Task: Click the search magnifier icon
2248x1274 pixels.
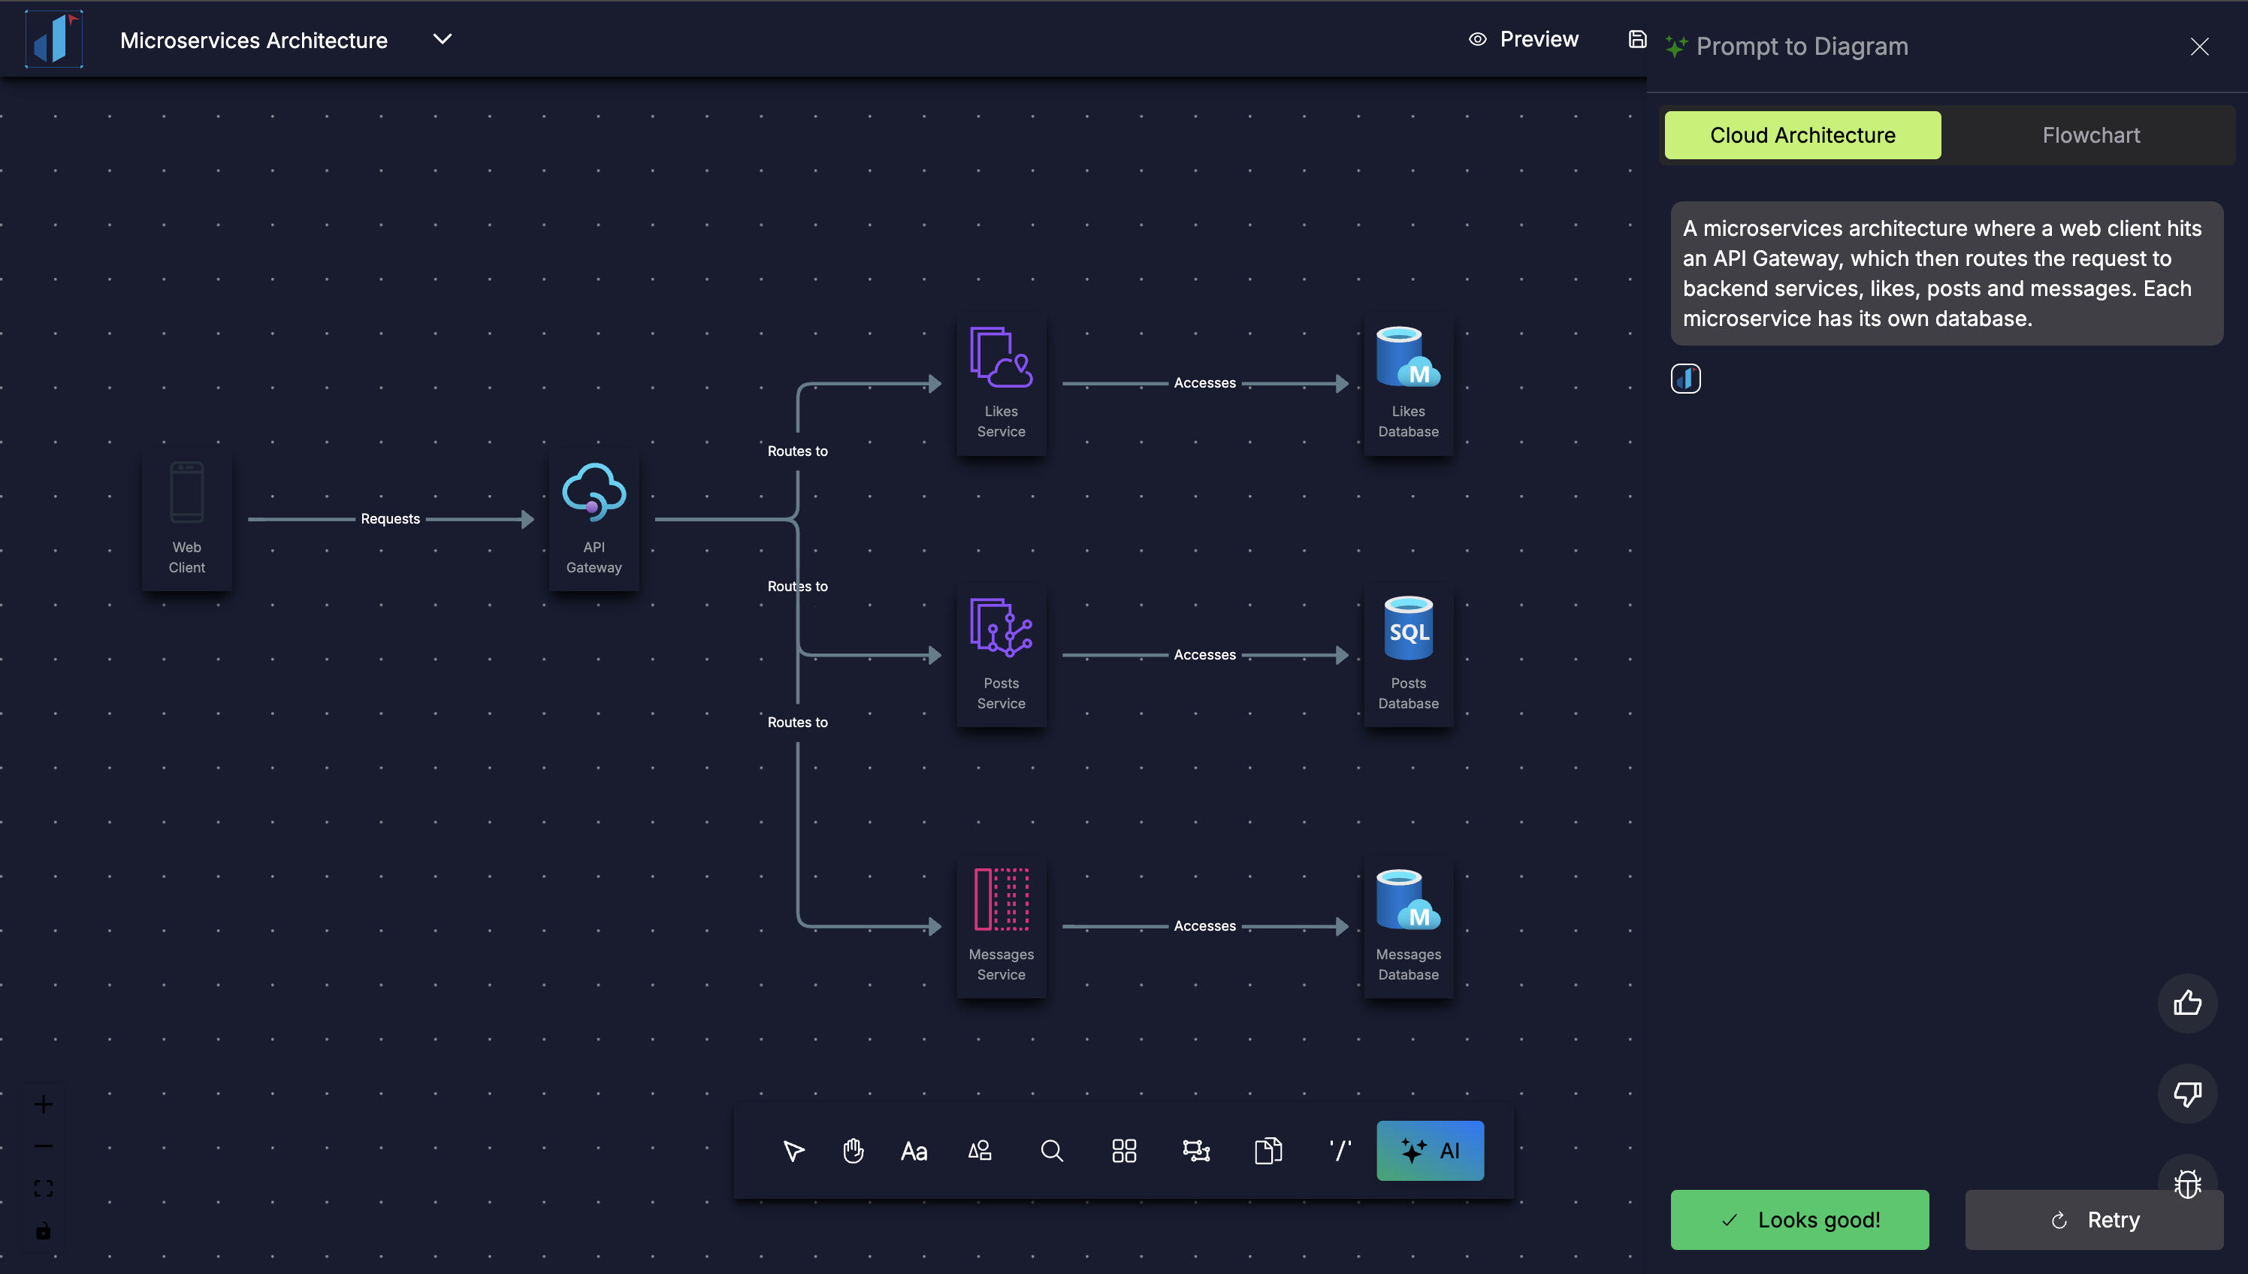Action: coord(1052,1151)
